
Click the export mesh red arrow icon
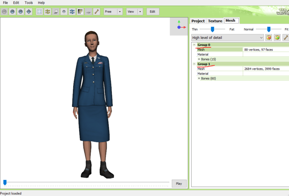(269, 37)
